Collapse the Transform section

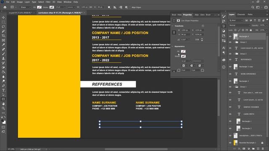point(173,26)
